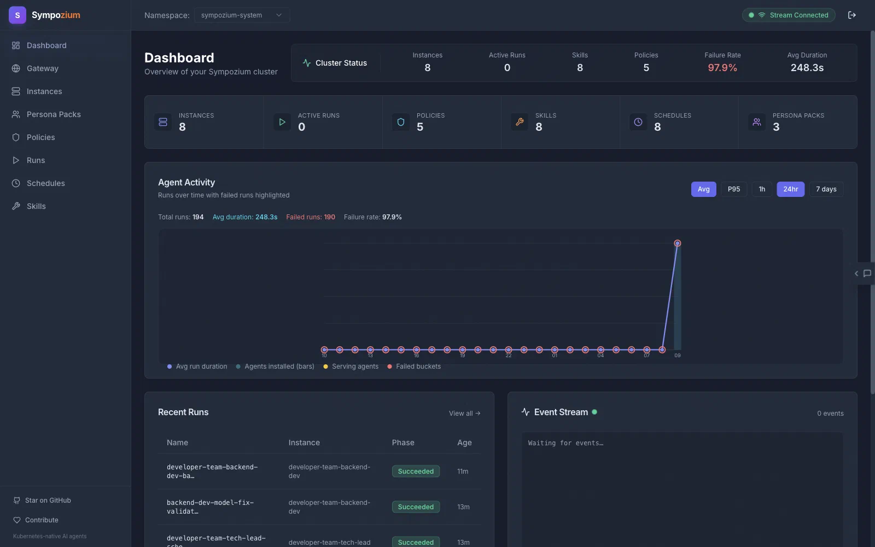Click Failed runs: 190 stat
Image resolution: width=875 pixels, height=547 pixels.
pyautogui.click(x=311, y=217)
